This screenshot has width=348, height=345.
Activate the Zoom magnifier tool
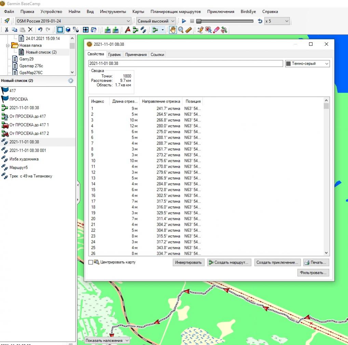[180, 30]
